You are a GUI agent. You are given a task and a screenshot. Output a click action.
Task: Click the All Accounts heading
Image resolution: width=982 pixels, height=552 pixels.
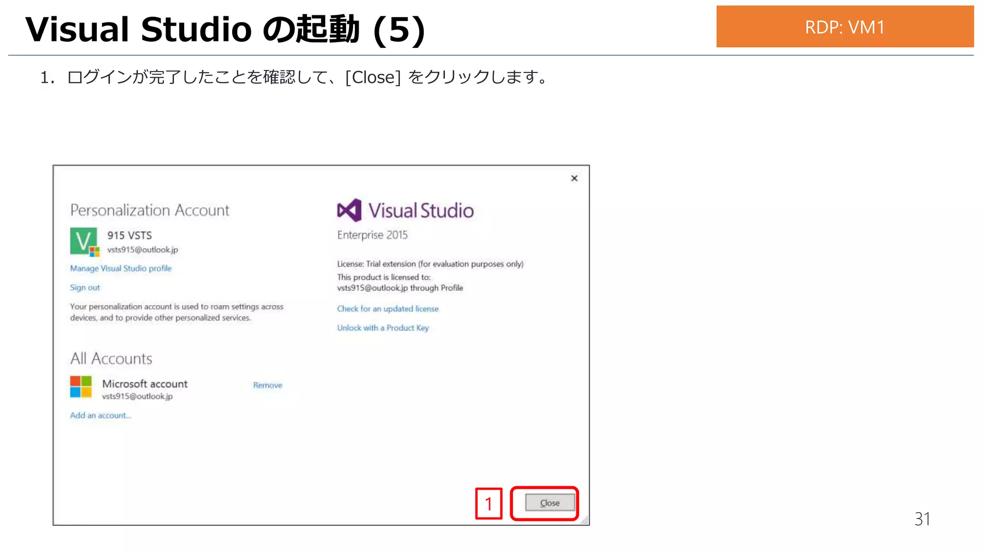tap(111, 358)
